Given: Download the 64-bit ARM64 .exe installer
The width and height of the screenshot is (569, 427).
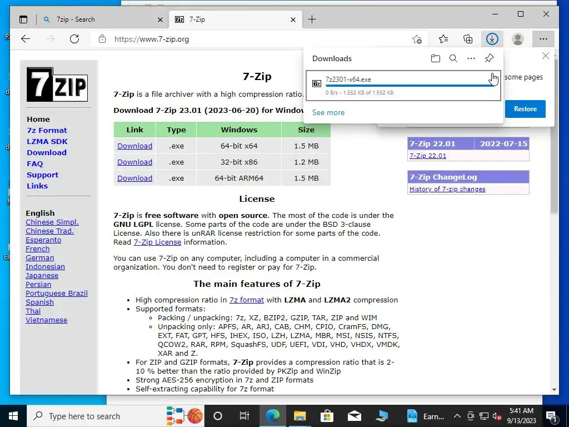Looking at the screenshot, I should (x=134, y=178).
